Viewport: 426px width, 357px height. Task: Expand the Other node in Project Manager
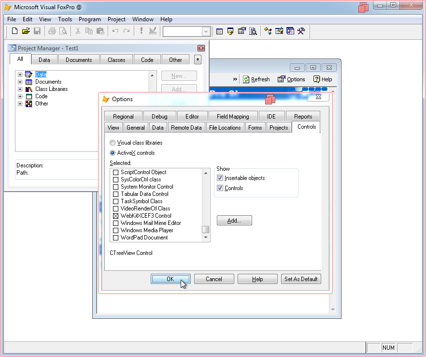click(20, 104)
